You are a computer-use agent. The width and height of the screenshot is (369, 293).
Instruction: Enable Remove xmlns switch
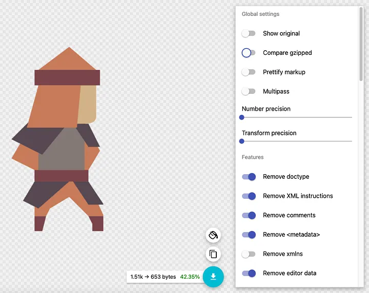click(x=249, y=254)
